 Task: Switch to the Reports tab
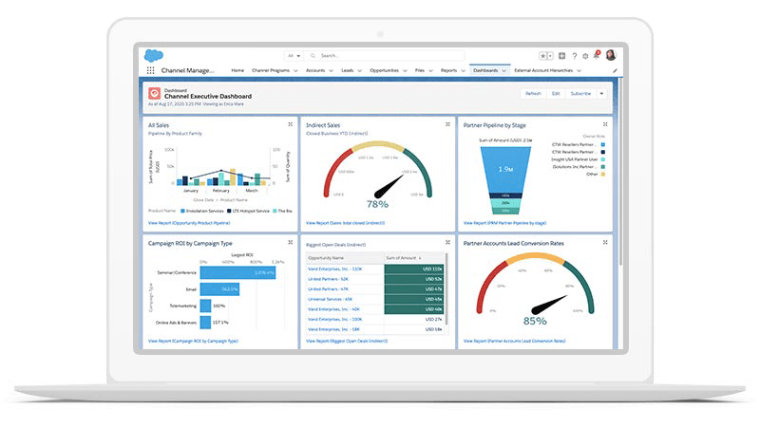448,70
